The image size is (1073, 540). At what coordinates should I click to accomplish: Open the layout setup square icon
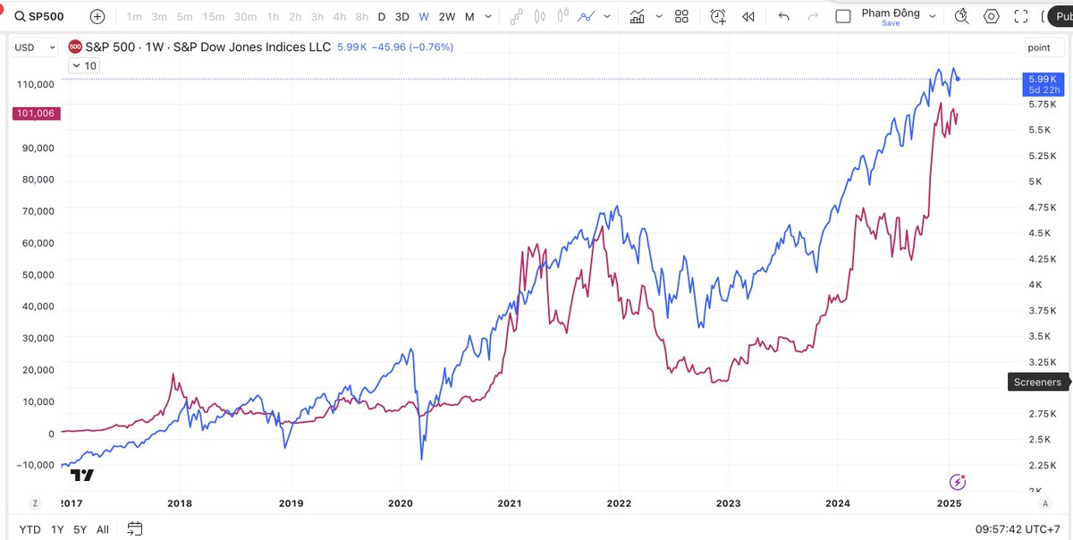[x=842, y=16]
